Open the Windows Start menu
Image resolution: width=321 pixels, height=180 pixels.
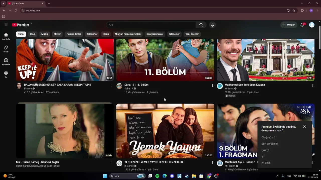point(105,176)
